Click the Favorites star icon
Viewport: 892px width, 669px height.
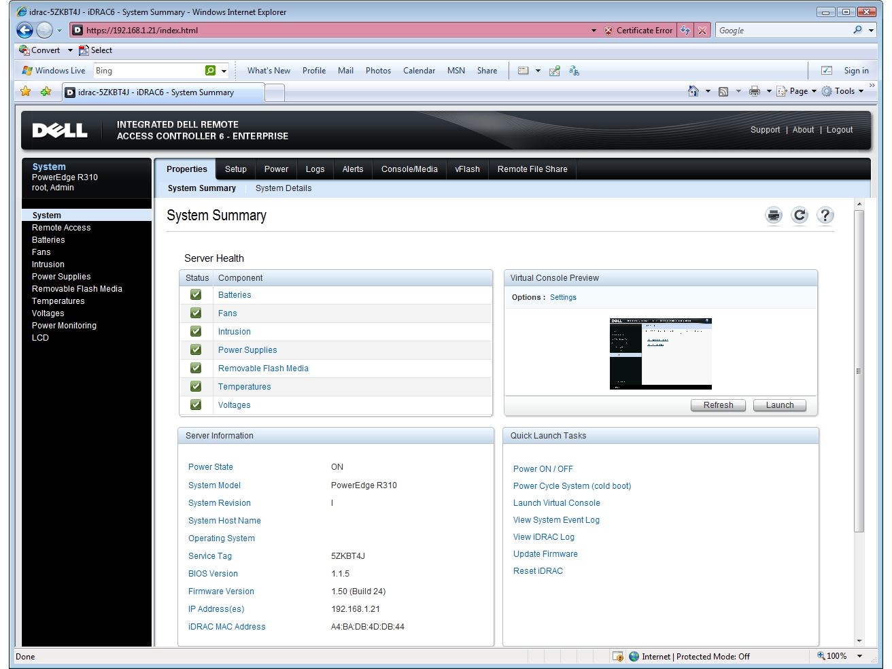tap(26, 91)
